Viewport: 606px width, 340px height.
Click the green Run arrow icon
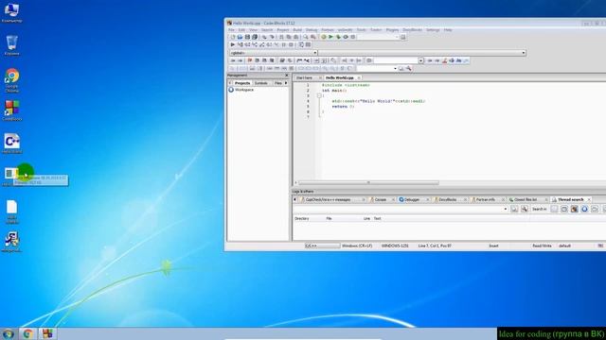[x=330, y=37]
